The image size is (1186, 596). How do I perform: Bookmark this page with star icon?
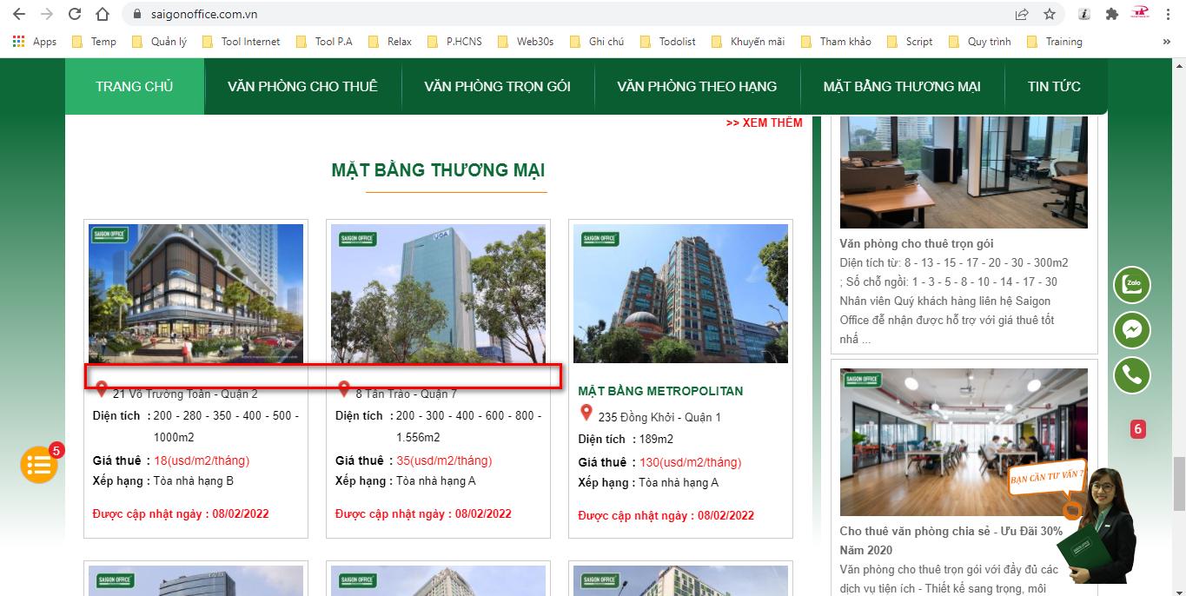pyautogui.click(x=1049, y=14)
